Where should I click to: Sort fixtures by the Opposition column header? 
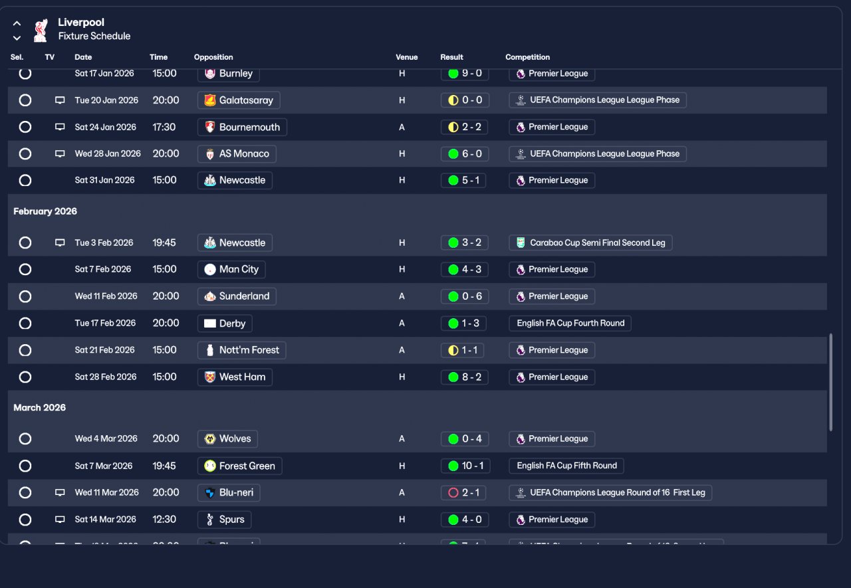(x=213, y=57)
